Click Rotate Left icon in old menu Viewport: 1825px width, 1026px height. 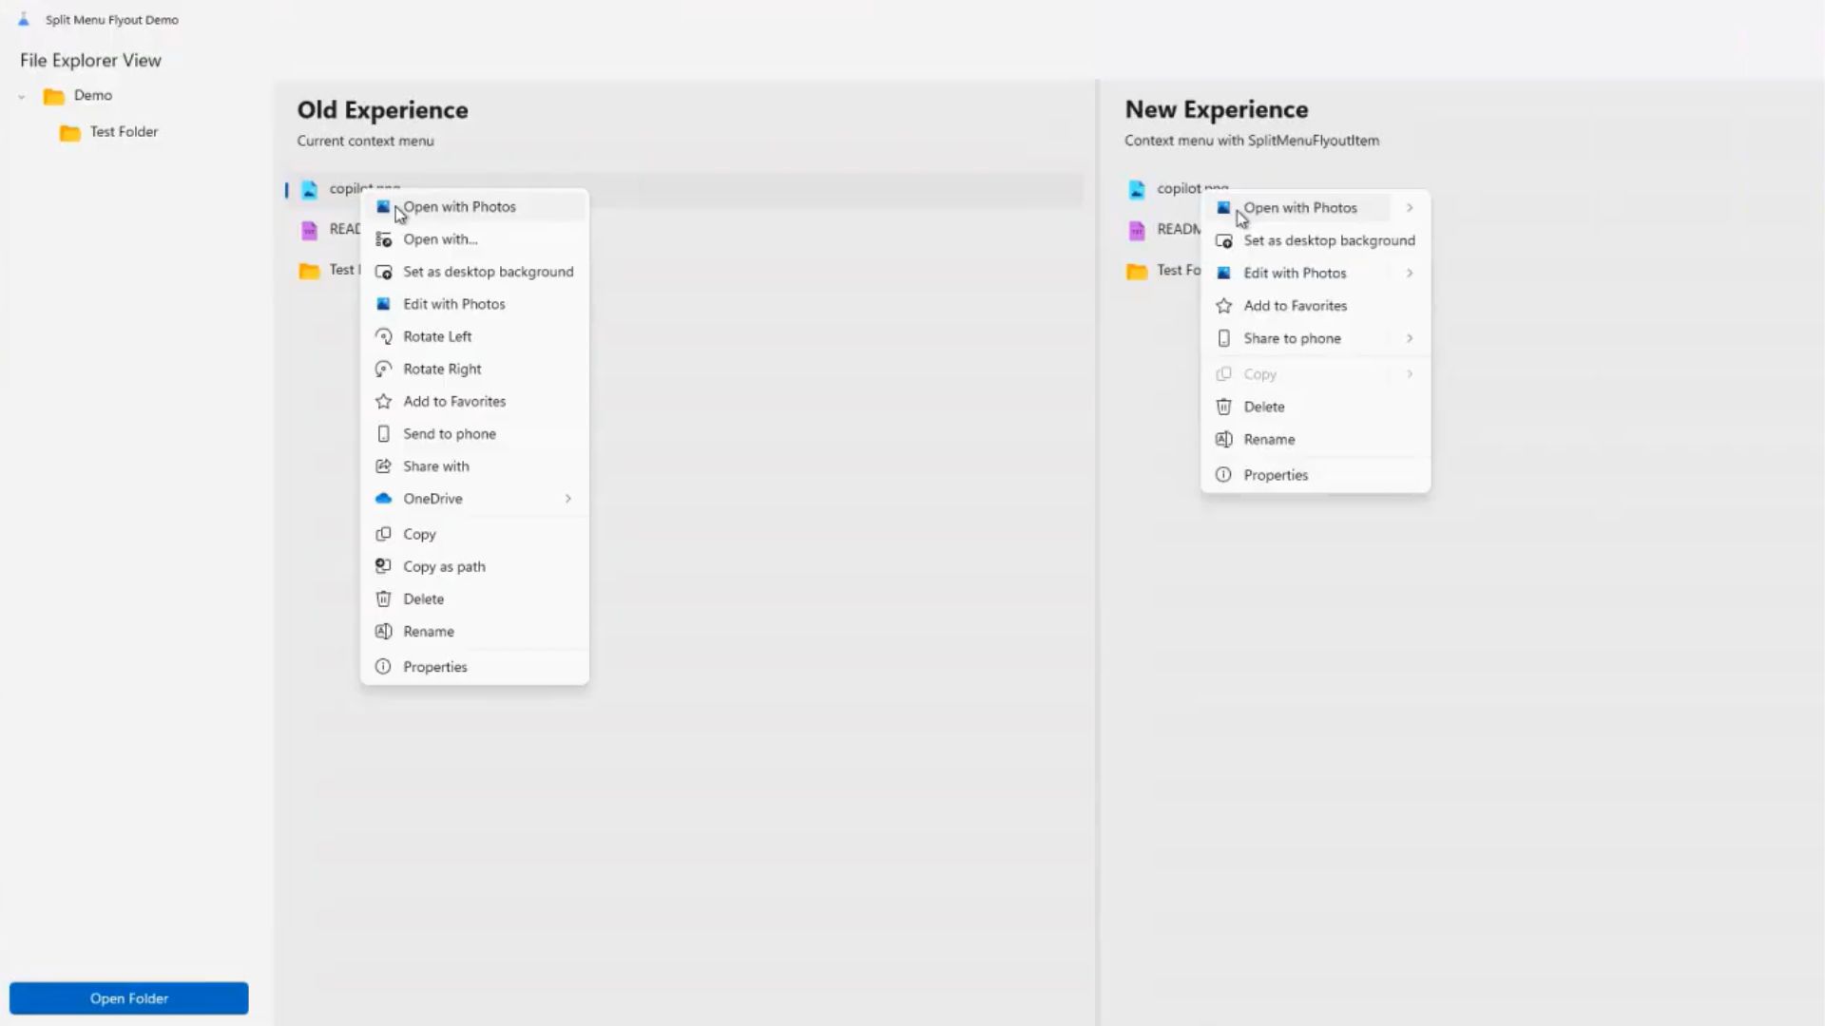pos(383,336)
